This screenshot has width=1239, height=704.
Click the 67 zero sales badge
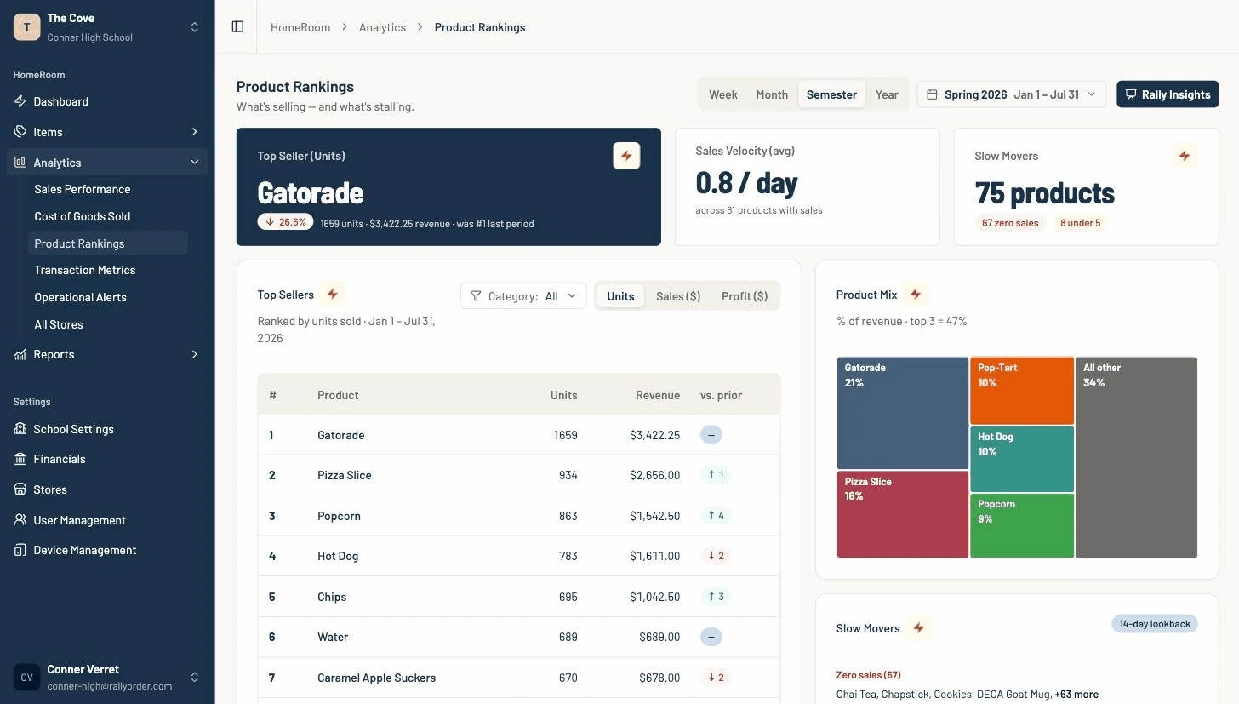tap(1010, 223)
